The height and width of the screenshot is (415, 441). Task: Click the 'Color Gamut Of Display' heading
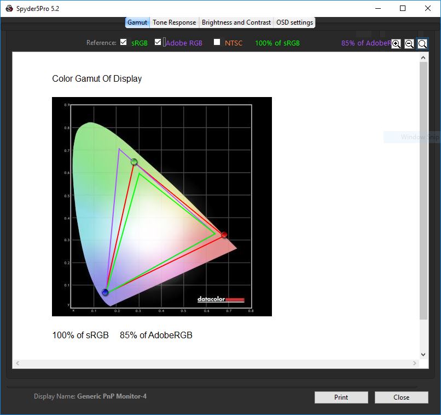[x=97, y=78]
